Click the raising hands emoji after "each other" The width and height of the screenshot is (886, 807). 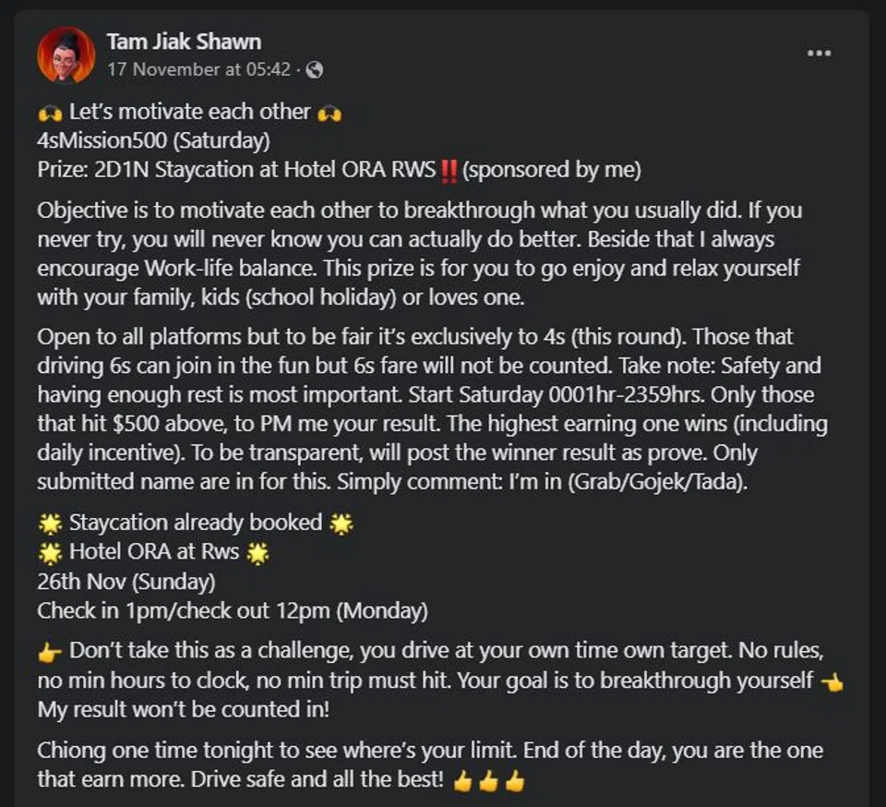tap(329, 114)
